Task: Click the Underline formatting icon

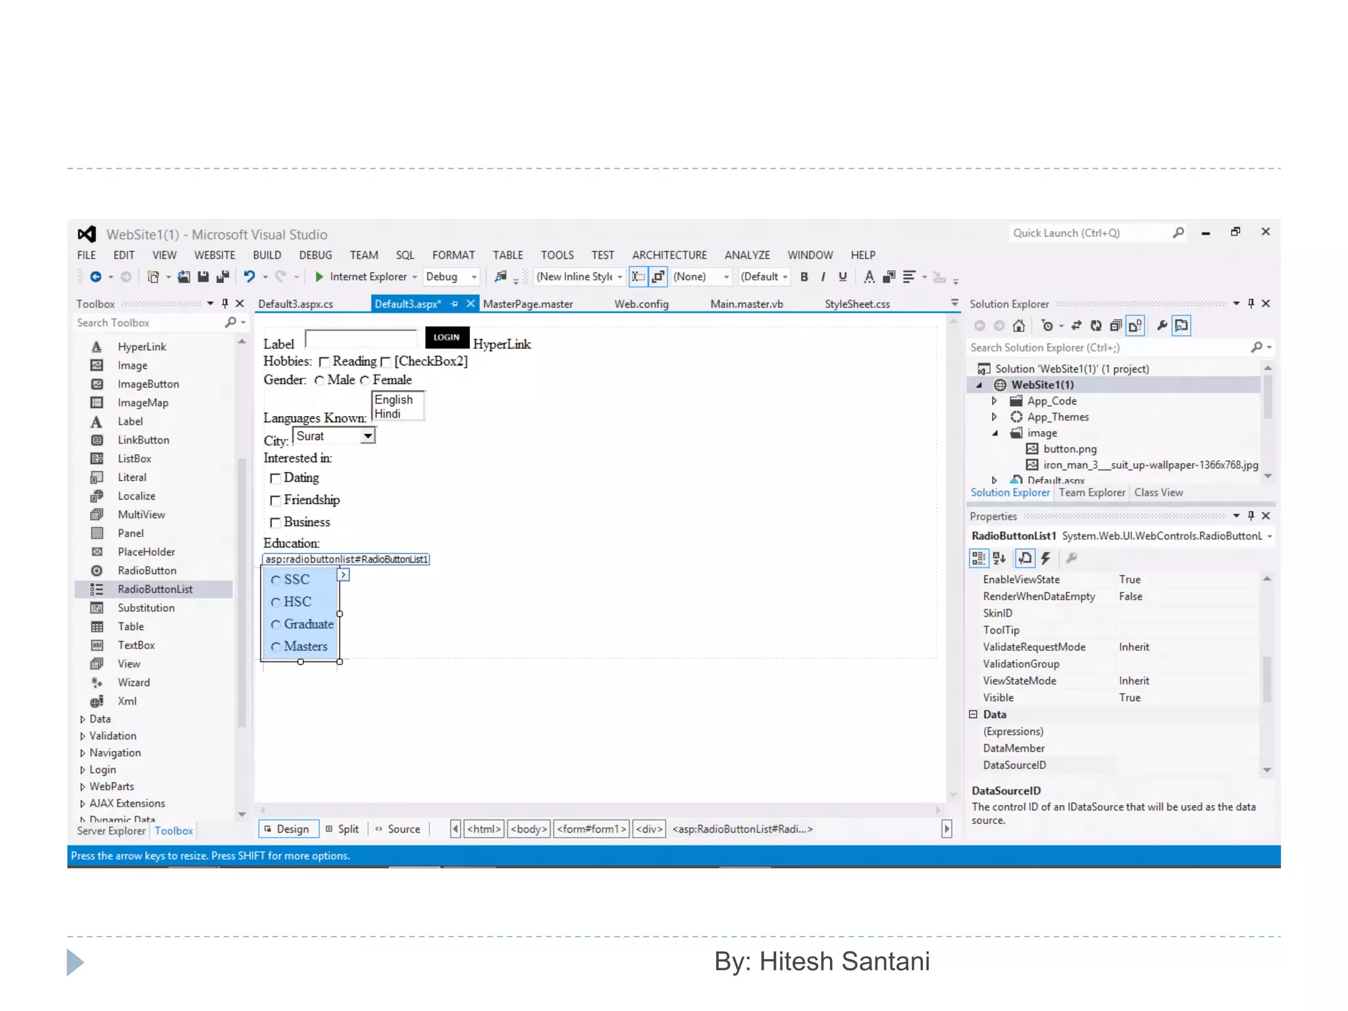Action: point(842,277)
